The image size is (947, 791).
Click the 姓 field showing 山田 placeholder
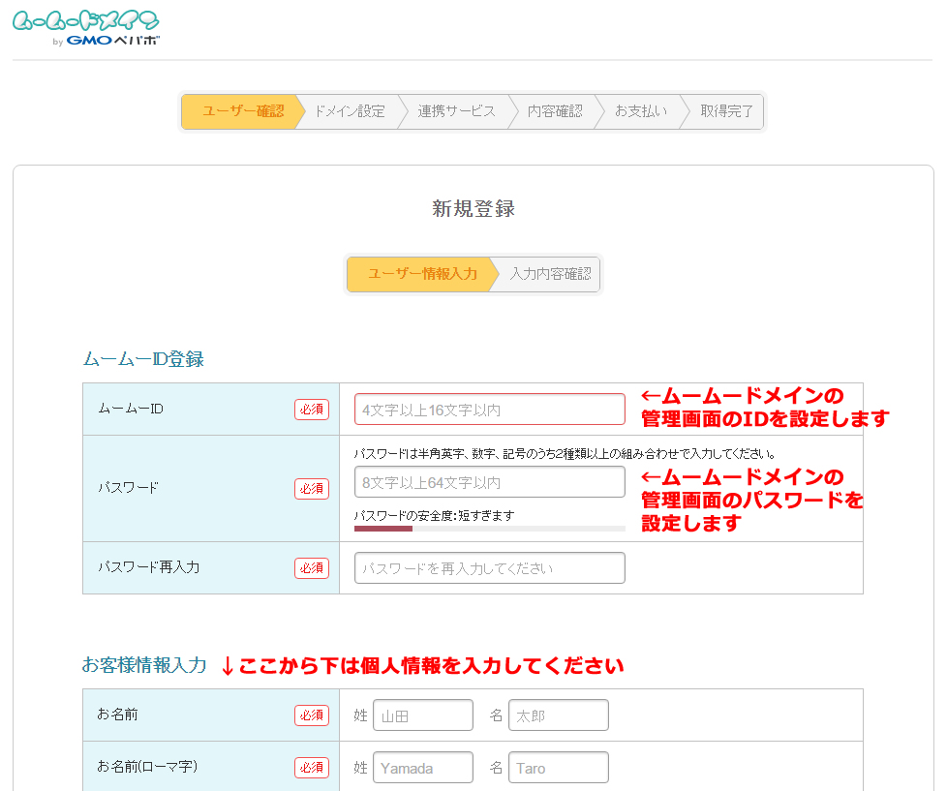coord(423,715)
